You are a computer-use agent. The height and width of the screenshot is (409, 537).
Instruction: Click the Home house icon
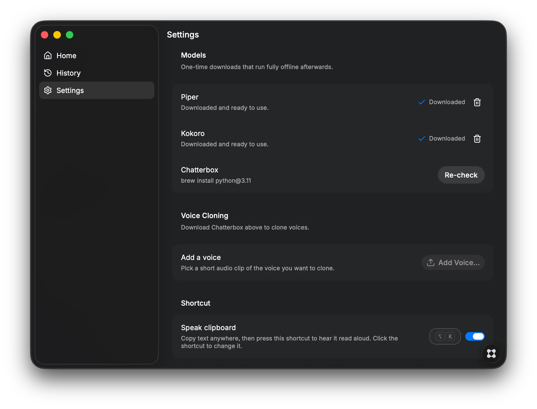point(48,55)
